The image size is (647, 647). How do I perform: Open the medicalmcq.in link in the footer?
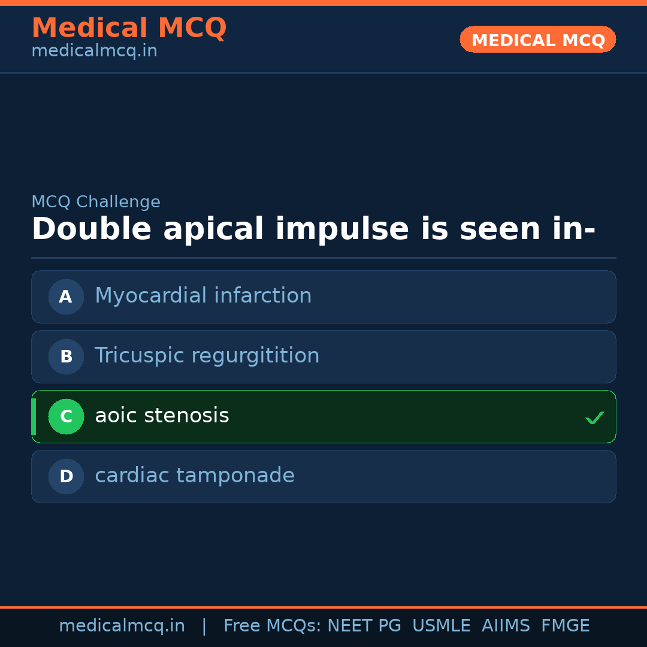[122, 626]
